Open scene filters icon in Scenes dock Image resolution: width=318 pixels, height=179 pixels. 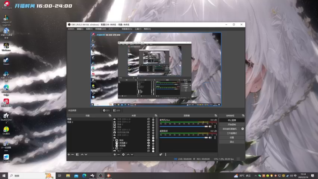click(x=77, y=154)
